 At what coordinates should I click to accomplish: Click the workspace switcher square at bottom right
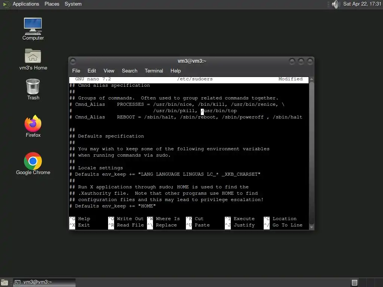[355, 283]
